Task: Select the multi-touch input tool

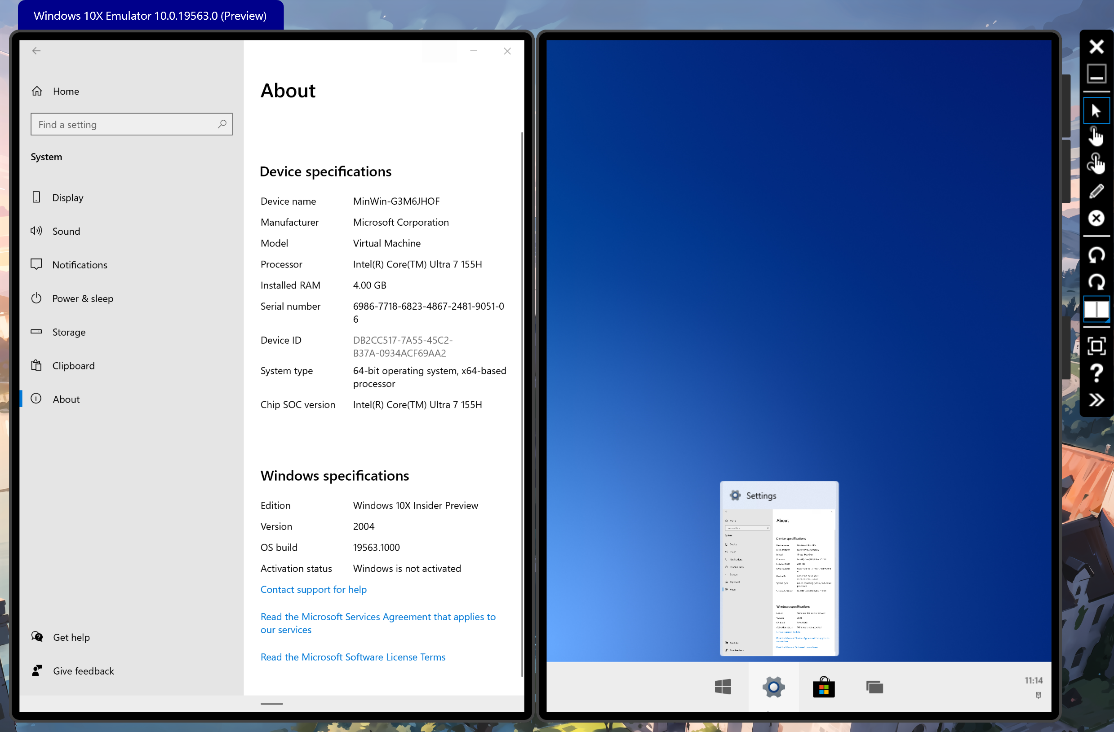Action: [1096, 164]
